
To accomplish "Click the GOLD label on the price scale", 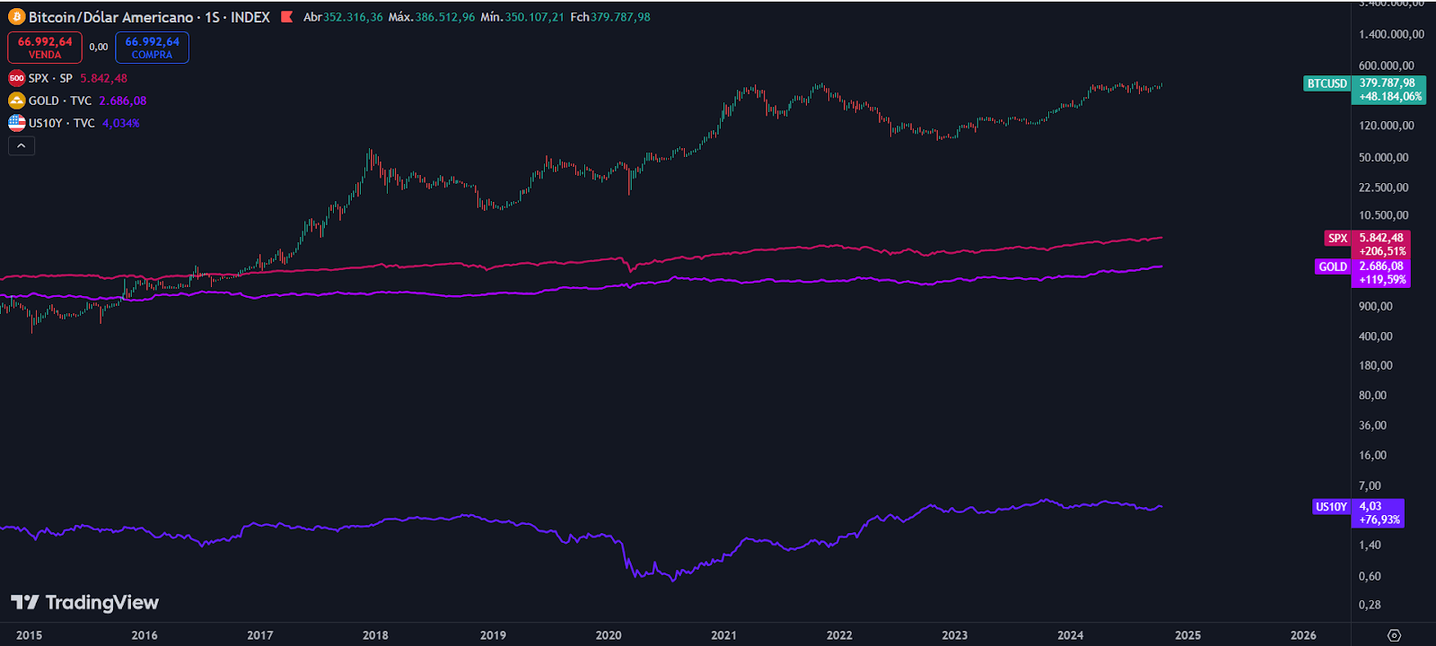I will pos(1333,266).
